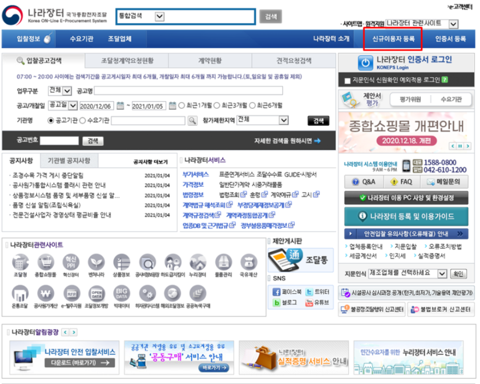Viewport: 480px width, 384px height.
Task: Open the 조달업체 menu
Action: pyautogui.click(x=119, y=39)
